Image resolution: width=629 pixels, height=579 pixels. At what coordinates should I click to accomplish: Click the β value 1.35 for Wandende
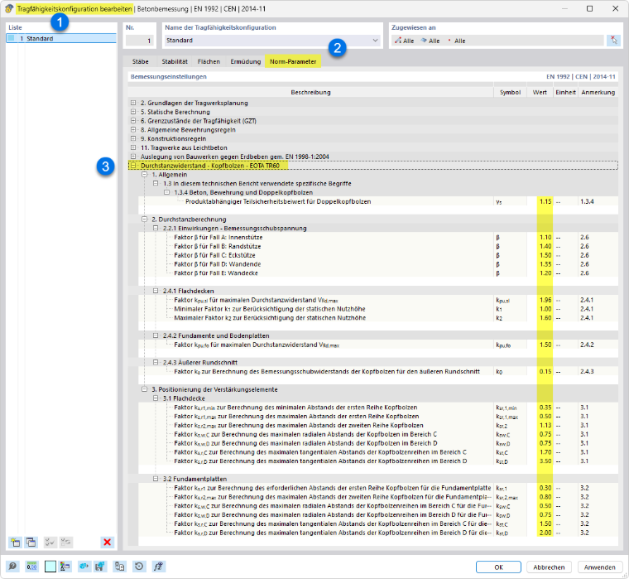point(545,263)
